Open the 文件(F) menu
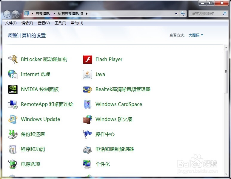231x179 pixels. 11,23
